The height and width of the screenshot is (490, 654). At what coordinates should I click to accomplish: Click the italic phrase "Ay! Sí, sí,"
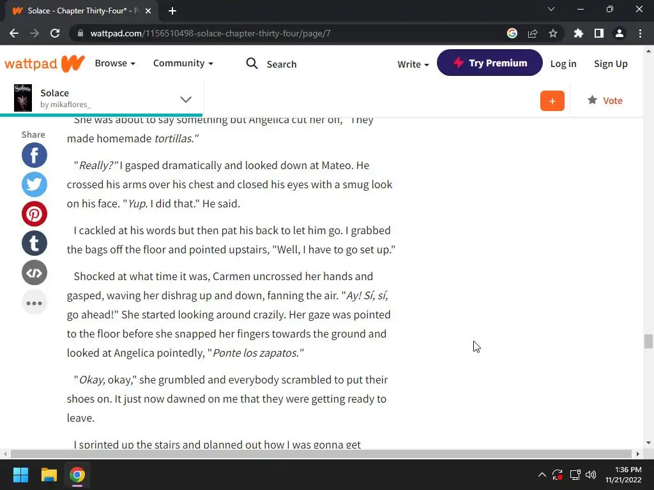click(x=367, y=295)
